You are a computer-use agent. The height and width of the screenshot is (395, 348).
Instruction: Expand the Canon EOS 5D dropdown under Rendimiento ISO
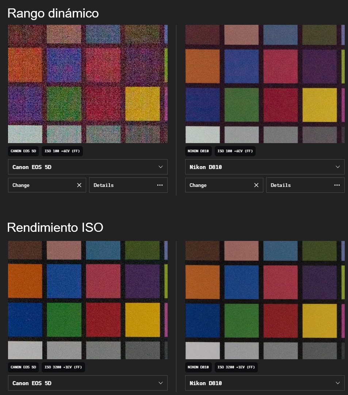tap(88, 383)
